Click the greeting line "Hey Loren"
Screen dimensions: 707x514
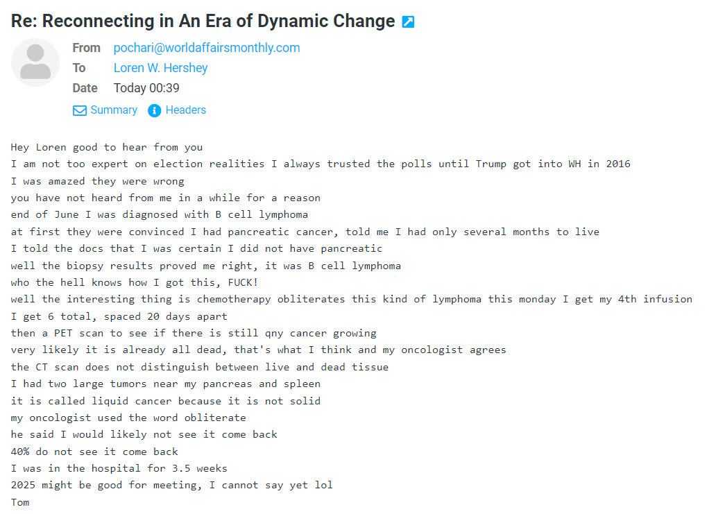pos(107,147)
